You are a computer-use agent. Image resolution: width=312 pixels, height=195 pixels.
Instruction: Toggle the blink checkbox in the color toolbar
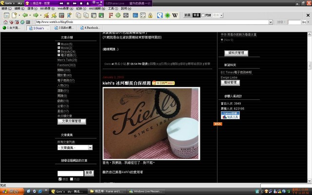pos(203,15)
